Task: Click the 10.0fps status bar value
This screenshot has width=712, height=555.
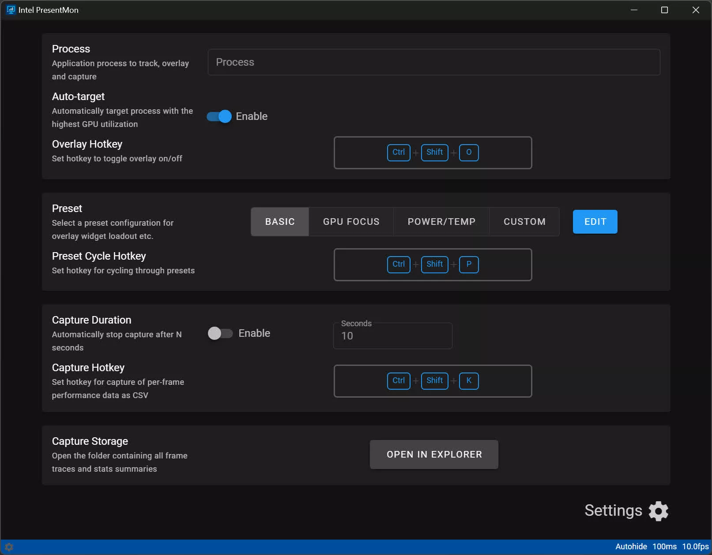Action: pyautogui.click(x=695, y=547)
